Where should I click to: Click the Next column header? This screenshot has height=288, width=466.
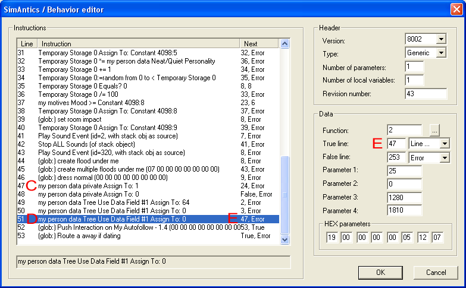click(259, 43)
